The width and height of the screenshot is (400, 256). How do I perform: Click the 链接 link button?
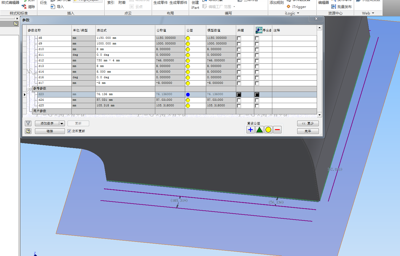50,131
